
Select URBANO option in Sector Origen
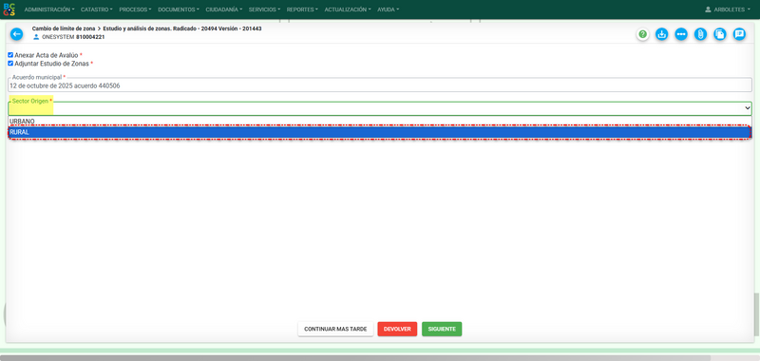(379, 122)
